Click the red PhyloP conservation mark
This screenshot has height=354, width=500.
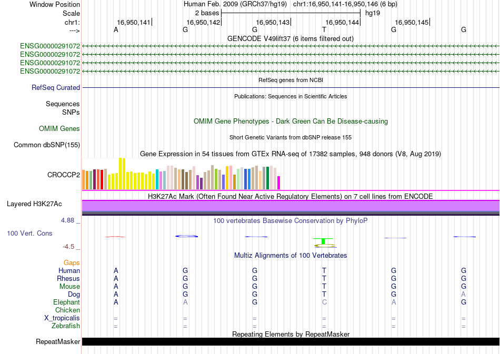[x=115, y=237]
